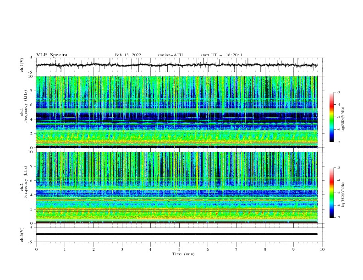Click the "station=ATH" header label
The height and width of the screenshot is (280, 363).
(170, 55)
